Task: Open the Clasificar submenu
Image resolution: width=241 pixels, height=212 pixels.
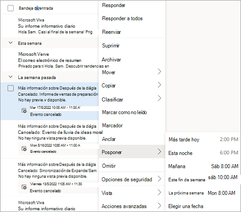Action: (x=132, y=100)
